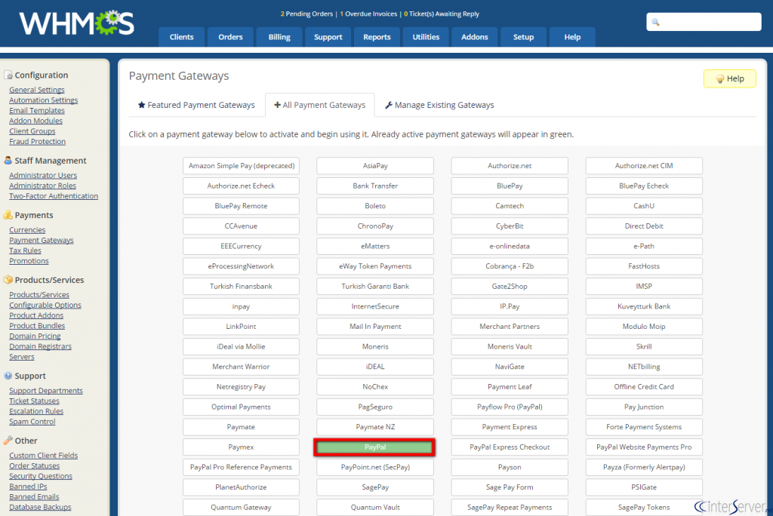Screen dimensions: 773x516
Task: Activate the Offline Credit Card gateway
Action: (x=644, y=387)
